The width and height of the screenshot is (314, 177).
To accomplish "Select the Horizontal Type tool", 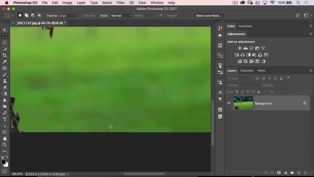I will click(5, 119).
